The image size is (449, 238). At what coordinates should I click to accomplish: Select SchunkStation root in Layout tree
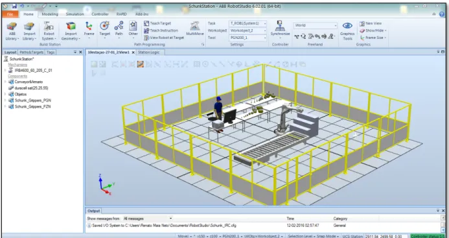[19, 59]
